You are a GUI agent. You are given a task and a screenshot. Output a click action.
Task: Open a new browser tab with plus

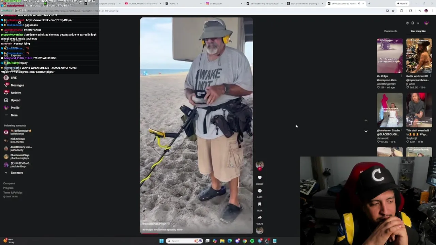click(x=369, y=3)
